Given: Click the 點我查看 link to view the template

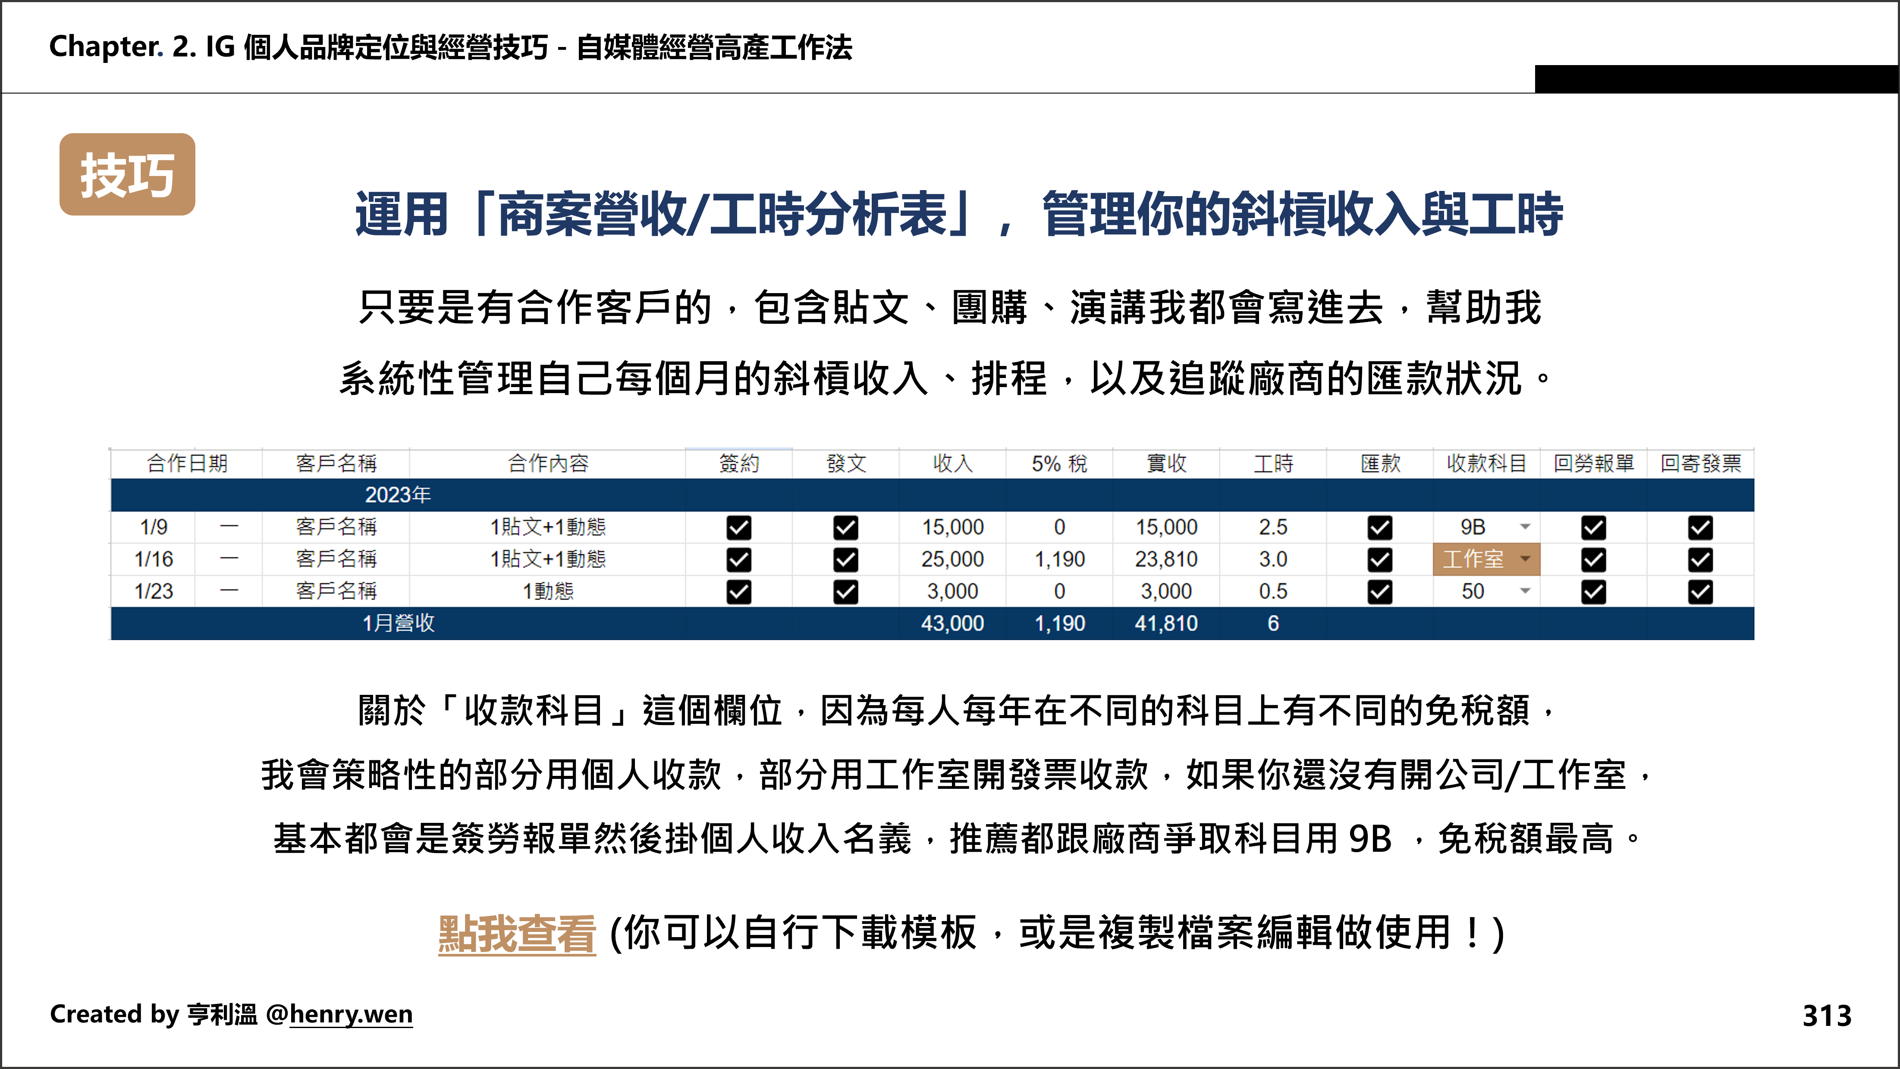Looking at the screenshot, I should click(x=516, y=935).
